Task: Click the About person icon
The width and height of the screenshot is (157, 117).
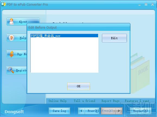Action: tap(11, 21)
